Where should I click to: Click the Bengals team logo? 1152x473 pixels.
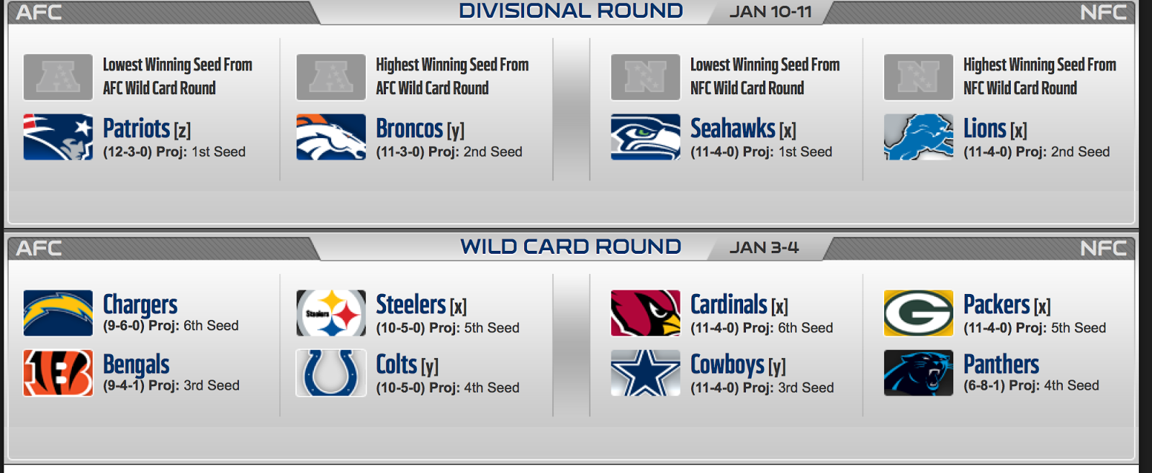pyautogui.click(x=58, y=372)
